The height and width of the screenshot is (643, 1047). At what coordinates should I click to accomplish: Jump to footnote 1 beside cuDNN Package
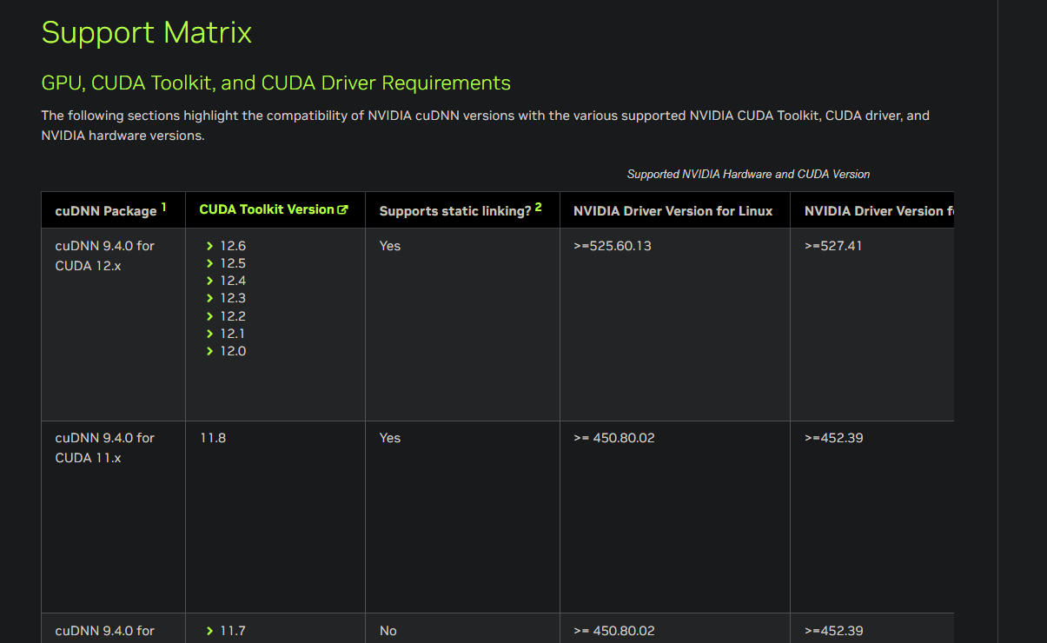coord(163,207)
